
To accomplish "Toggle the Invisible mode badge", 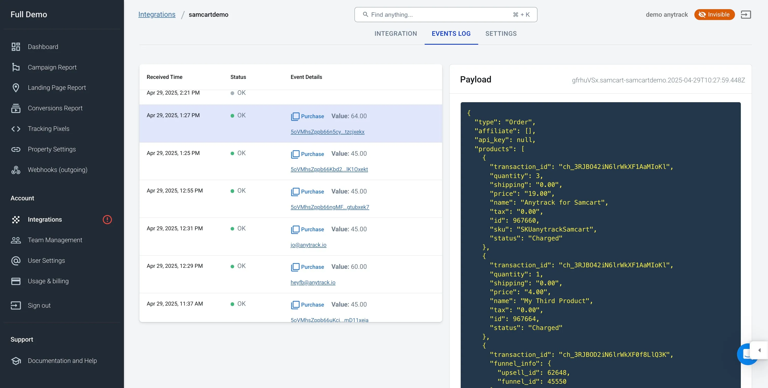I will [714, 15].
